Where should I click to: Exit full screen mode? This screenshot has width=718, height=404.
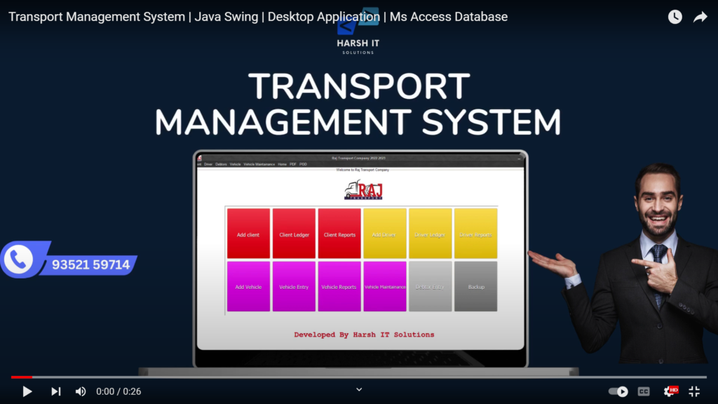click(694, 391)
